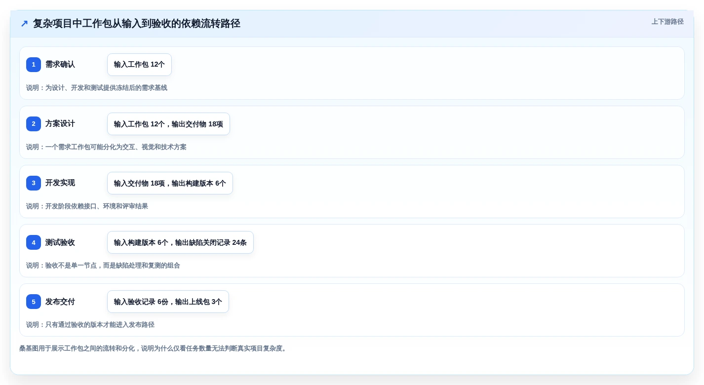Click the note about 交互、视觉和技术方案
The height and width of the screenshot is (385, 704).
pos(106,147)
